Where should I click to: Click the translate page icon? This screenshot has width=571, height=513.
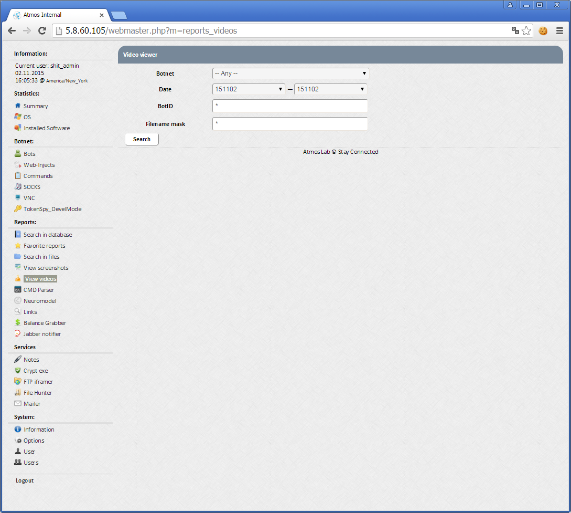(x=515, y=30)
